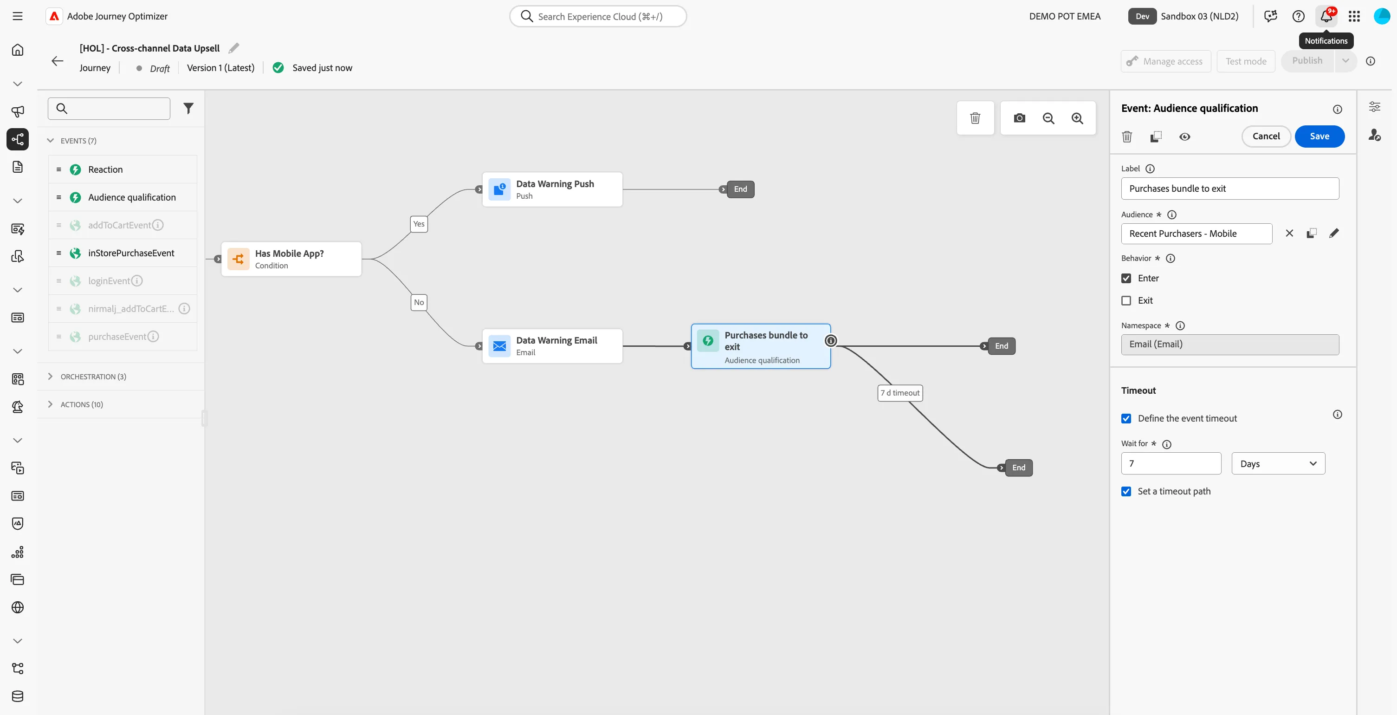Open the hamburger navigation menu

(17, 16)
